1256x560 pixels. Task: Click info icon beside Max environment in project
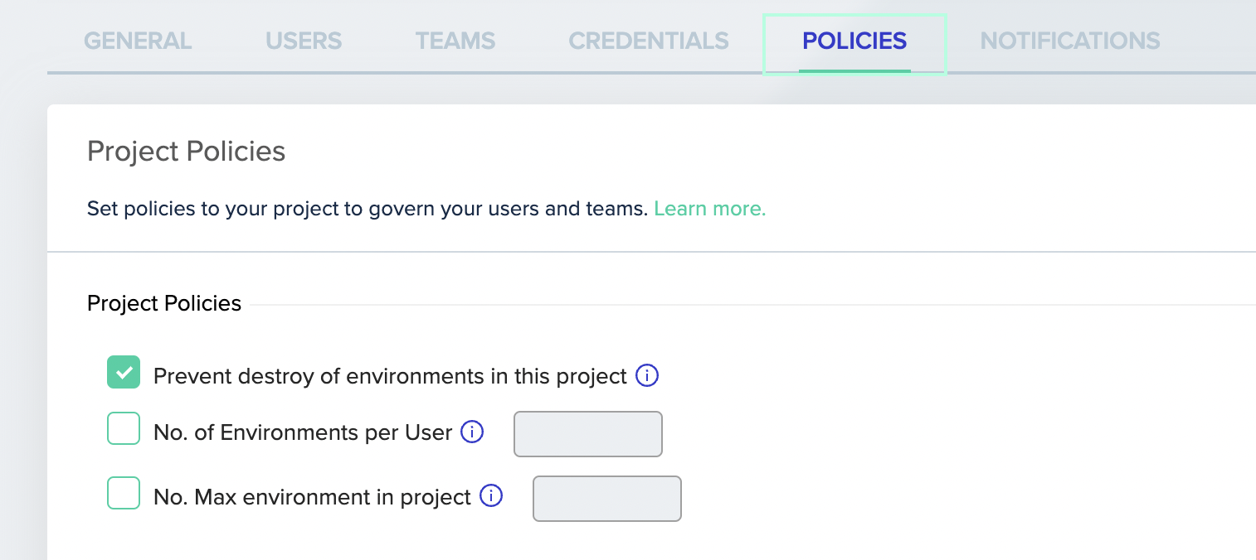[x=491, y=496]
